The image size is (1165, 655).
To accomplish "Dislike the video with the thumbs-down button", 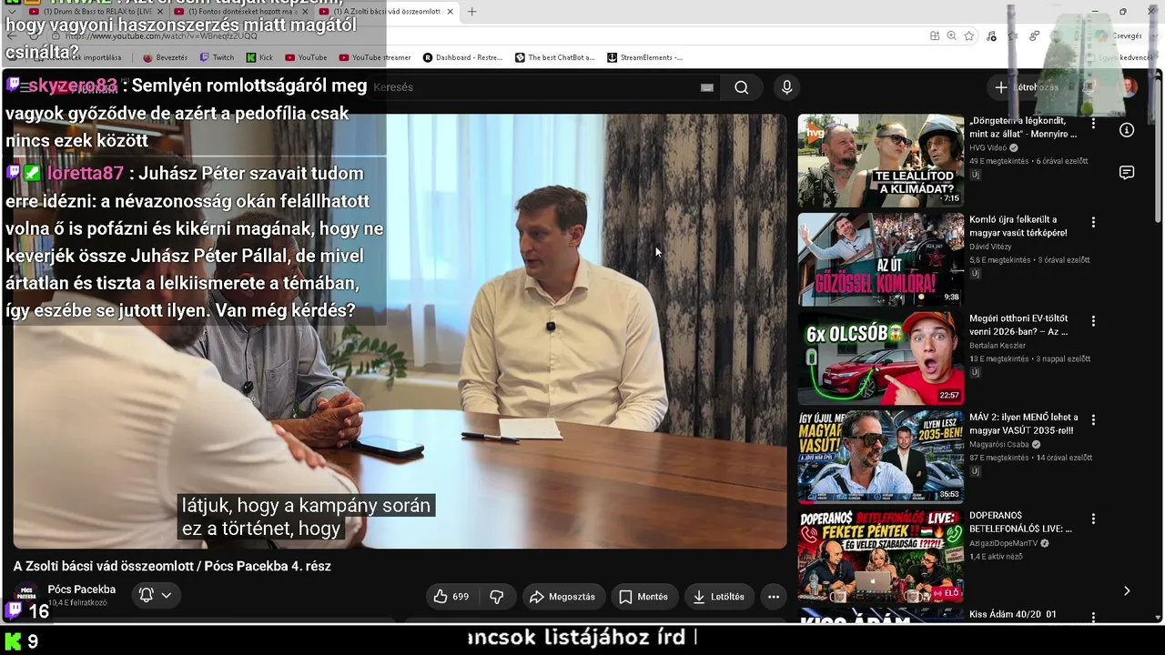I will pos(497,597).
